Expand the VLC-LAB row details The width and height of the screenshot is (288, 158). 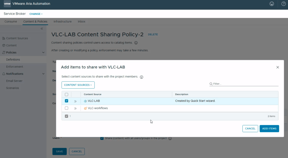click(75, 101)
